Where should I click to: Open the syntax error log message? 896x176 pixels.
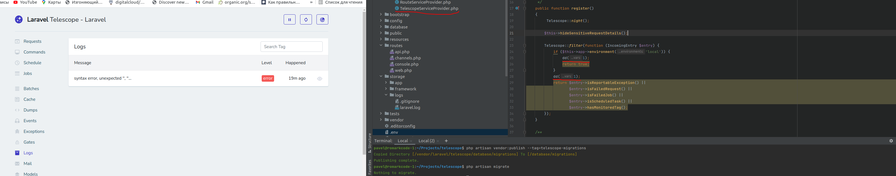[102, 79]
